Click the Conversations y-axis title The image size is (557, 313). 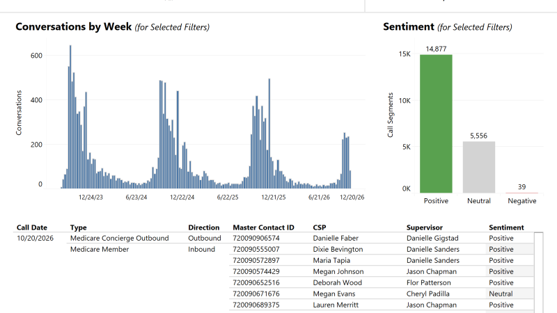coord(19,113)
